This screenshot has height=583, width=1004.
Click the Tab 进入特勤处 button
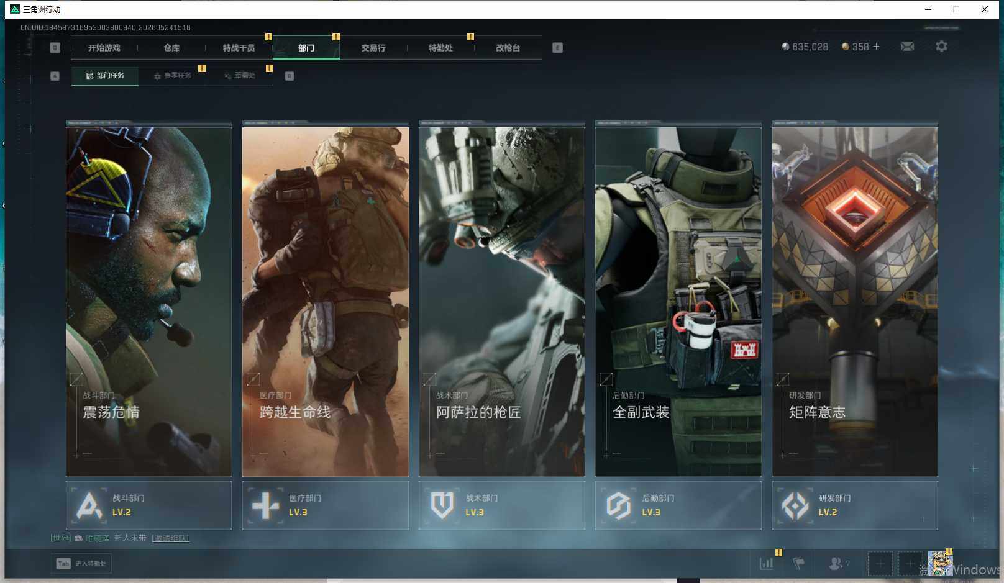[x=81, y=564]
